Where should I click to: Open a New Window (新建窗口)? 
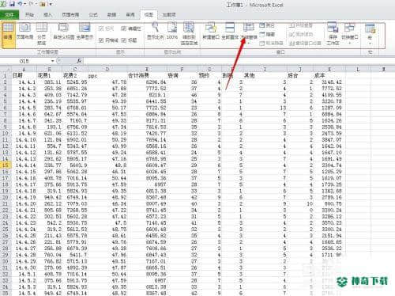pos(211,31)
